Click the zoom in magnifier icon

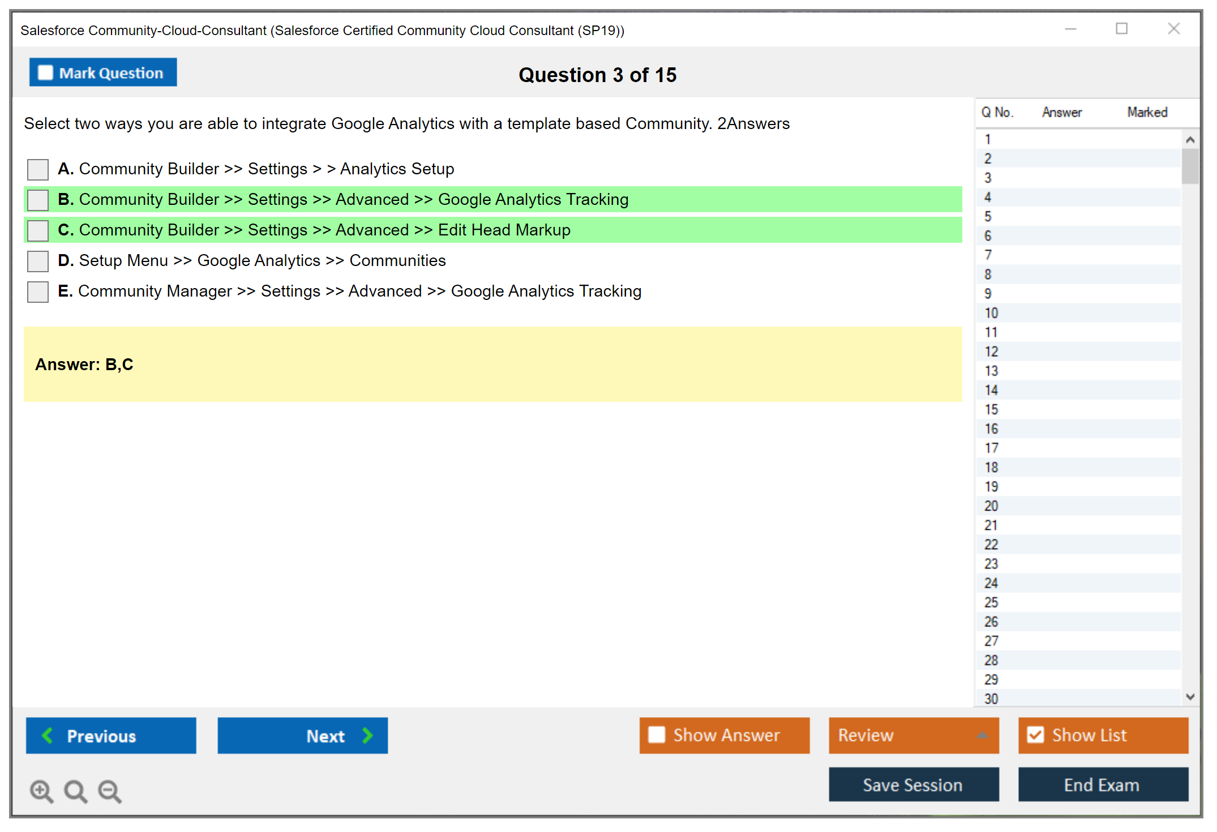click(x=41, y=791)
